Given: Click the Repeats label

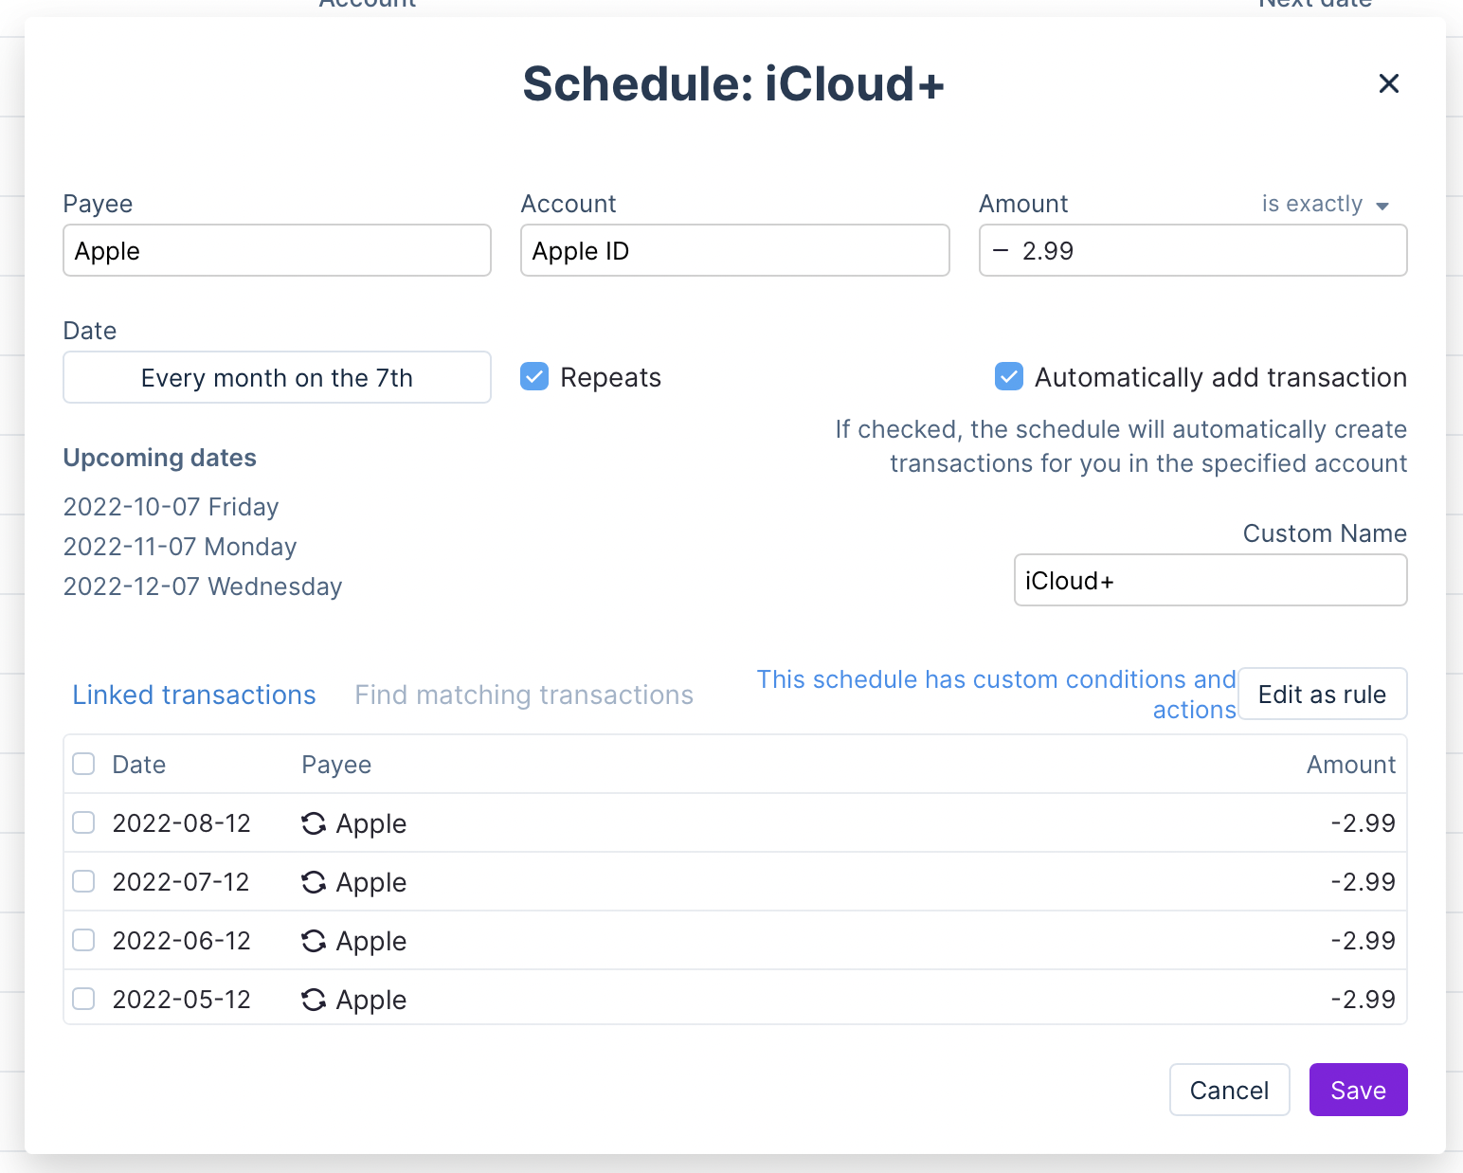Looking at the screenshot, I should point(610,377).
